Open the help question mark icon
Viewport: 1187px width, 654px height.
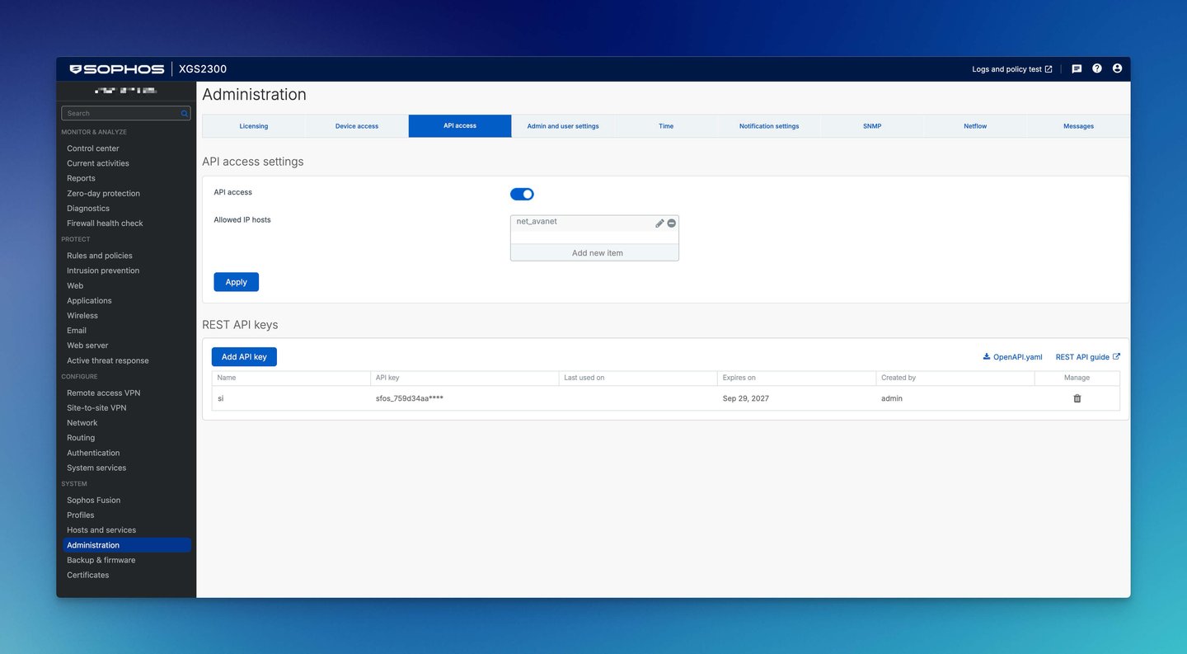pos(1097,68)
